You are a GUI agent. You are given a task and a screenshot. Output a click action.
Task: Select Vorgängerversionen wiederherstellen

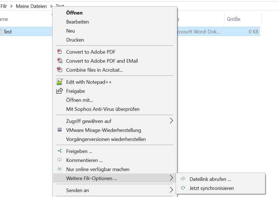tap(106, 139)
